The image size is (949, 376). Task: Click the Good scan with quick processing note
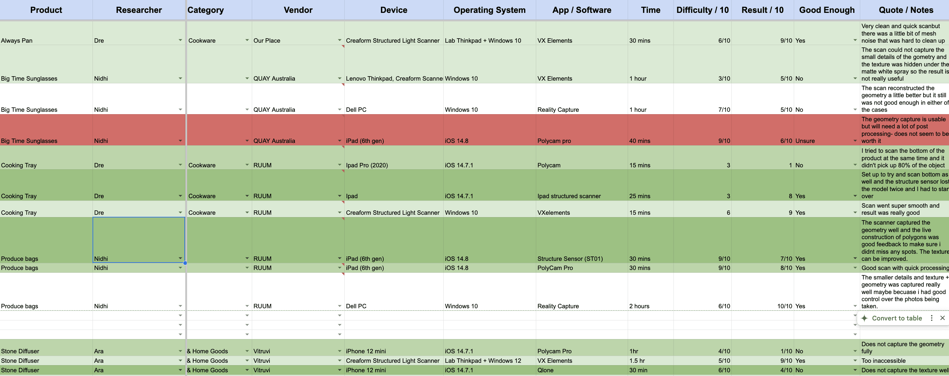click(904, 268)
